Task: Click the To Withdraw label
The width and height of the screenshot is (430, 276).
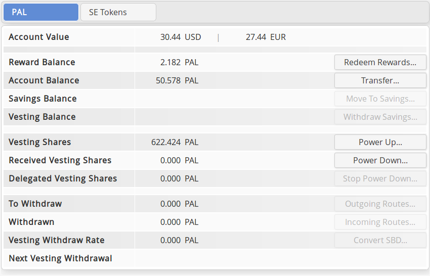Action: (x=35, y=204)
